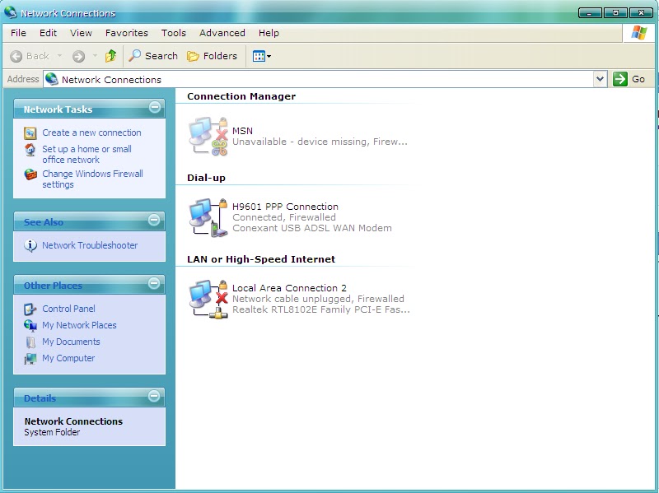Image resolution: width=659 pixels, height=493 pixels.
Task: Click the Forward navigation arrow
Action: click(78, 56)
